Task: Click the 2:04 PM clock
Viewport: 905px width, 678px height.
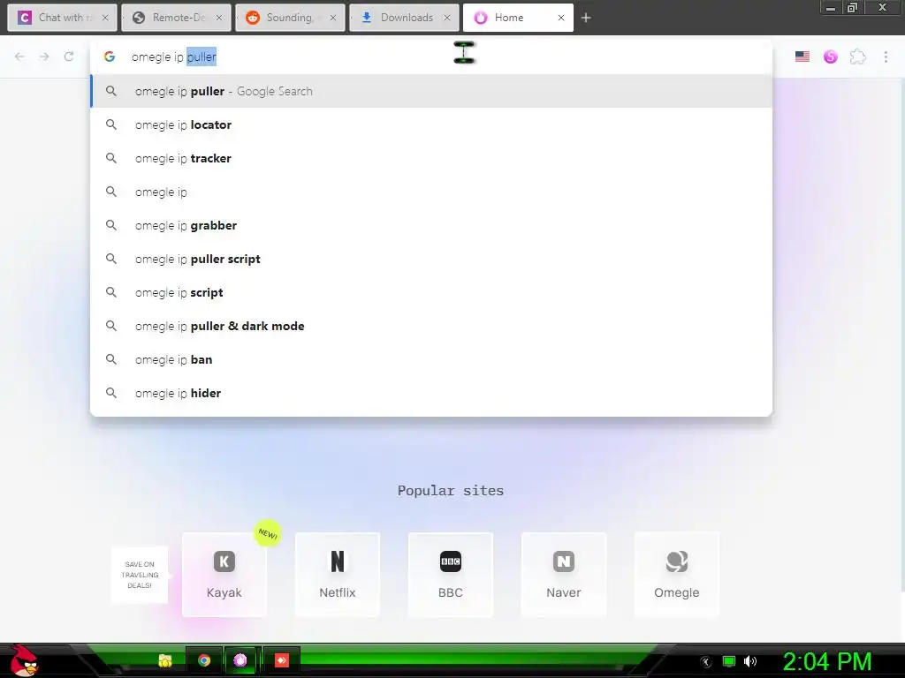Action: point(827,661)
